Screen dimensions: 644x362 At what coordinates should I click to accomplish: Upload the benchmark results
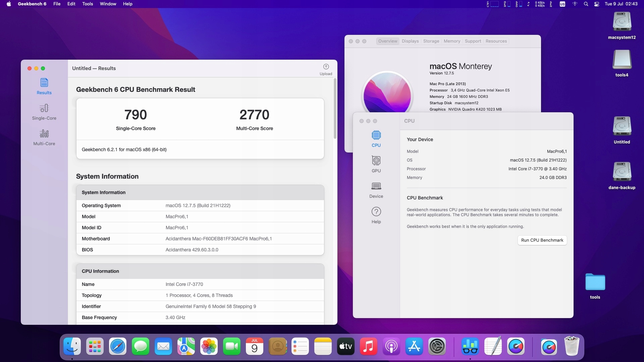pyautogui.click(x=326, y=69)
